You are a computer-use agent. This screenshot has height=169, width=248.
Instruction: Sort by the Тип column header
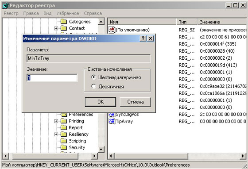(x=187, y=22)
